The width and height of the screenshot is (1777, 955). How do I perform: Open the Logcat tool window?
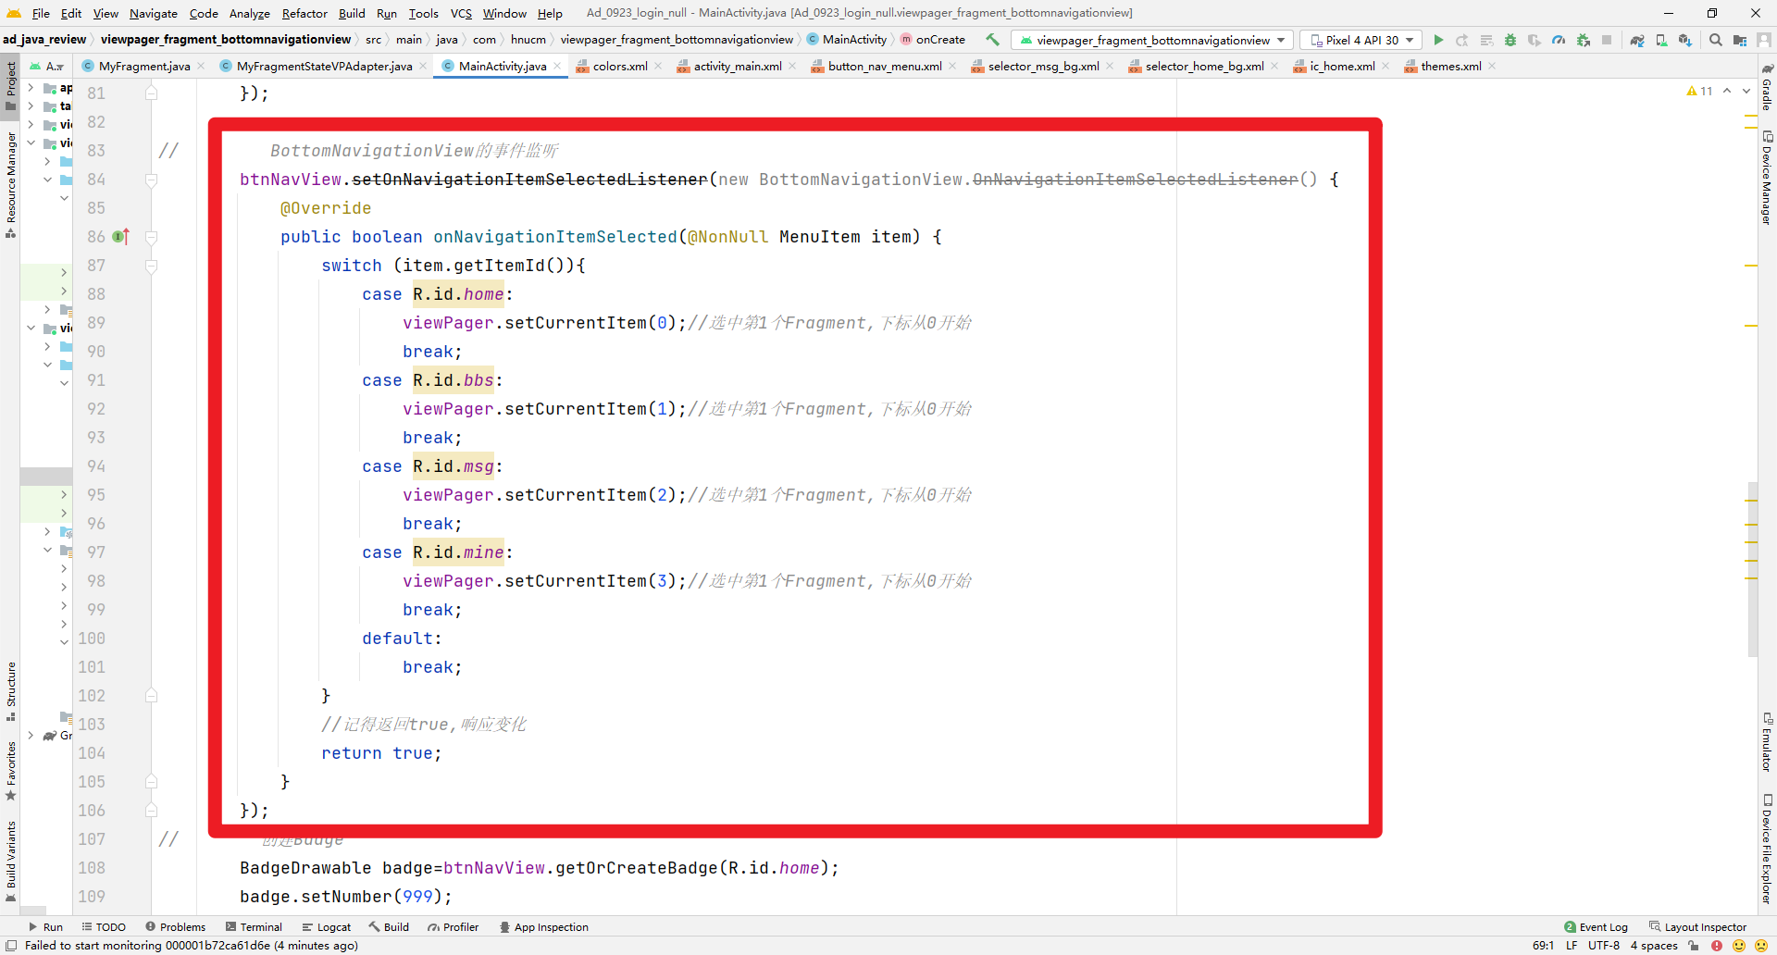point(326,926)
